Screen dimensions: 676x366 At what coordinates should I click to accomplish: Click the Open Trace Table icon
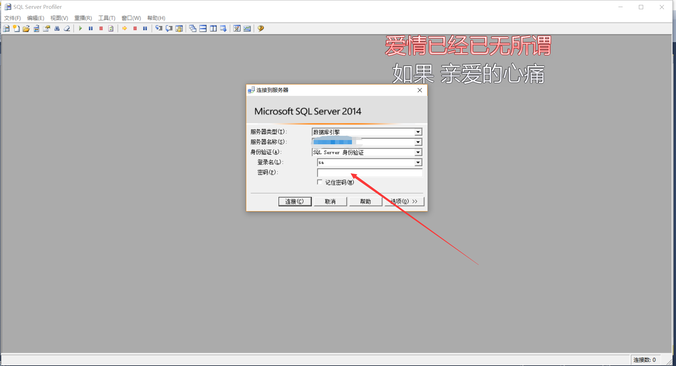pos(36,29)
